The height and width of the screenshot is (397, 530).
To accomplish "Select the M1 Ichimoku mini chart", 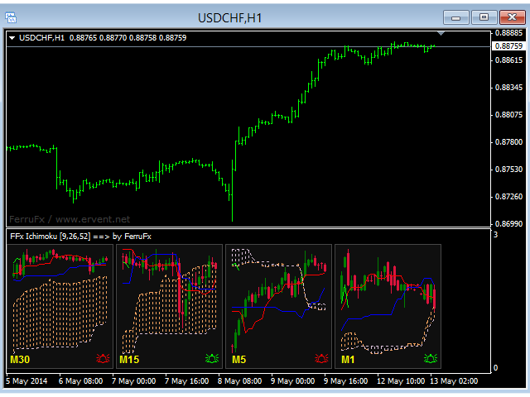I will point(388,306).
